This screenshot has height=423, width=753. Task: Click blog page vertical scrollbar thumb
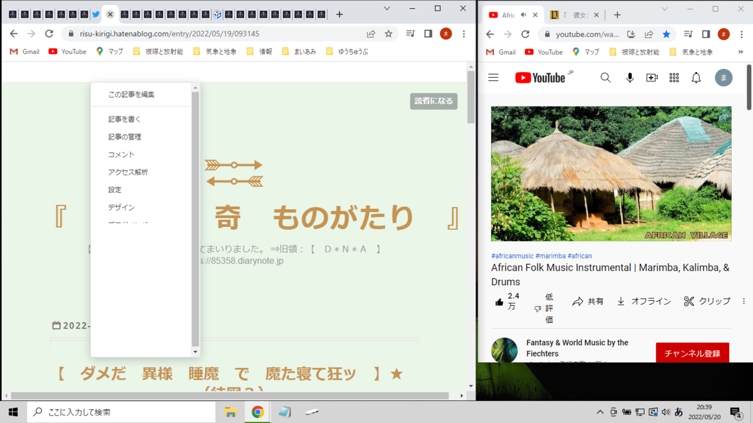coord(471,97)
